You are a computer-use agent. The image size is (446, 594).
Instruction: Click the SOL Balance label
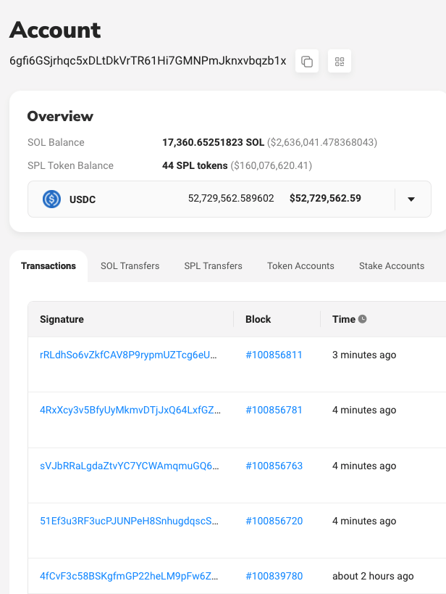(56, 142)
